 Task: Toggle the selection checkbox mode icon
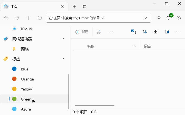point(133,32)
